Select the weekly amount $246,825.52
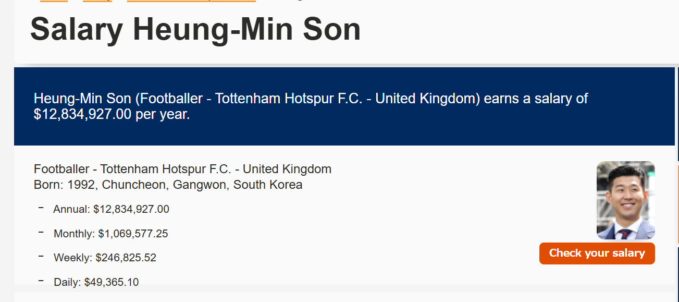 126,258
